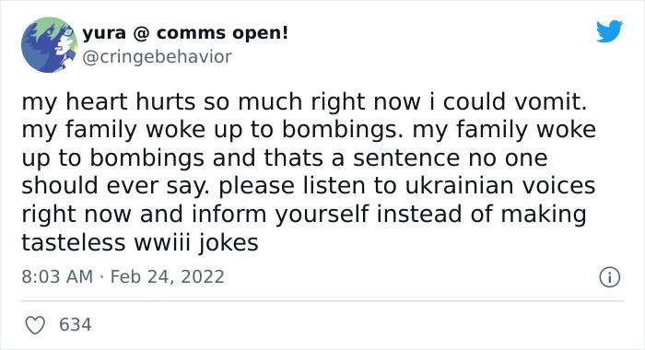Open the tweet info circle icon
Viewport: 645px width, 350px height.
(x=609, y=277)
